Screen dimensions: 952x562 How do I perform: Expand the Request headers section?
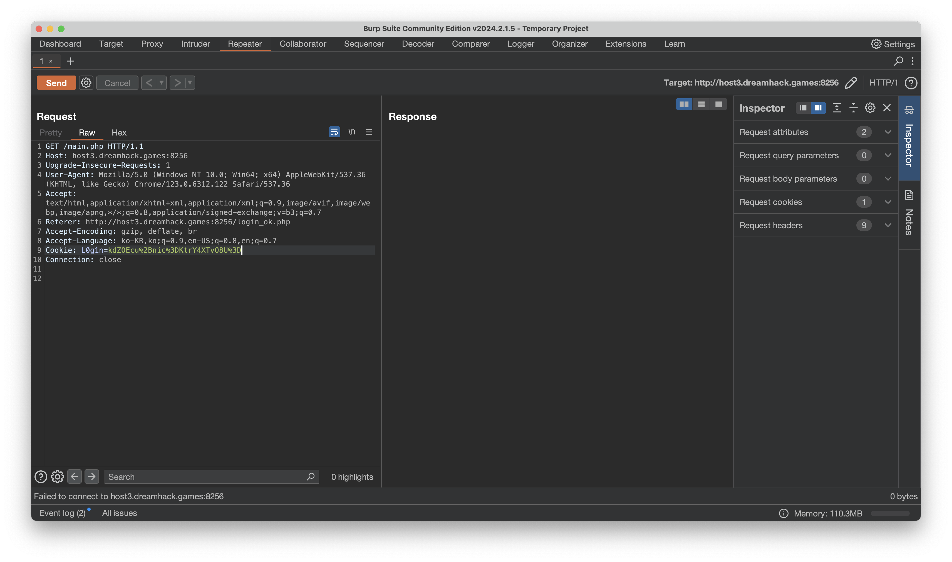pyautogui.click(x=887, y=225)
